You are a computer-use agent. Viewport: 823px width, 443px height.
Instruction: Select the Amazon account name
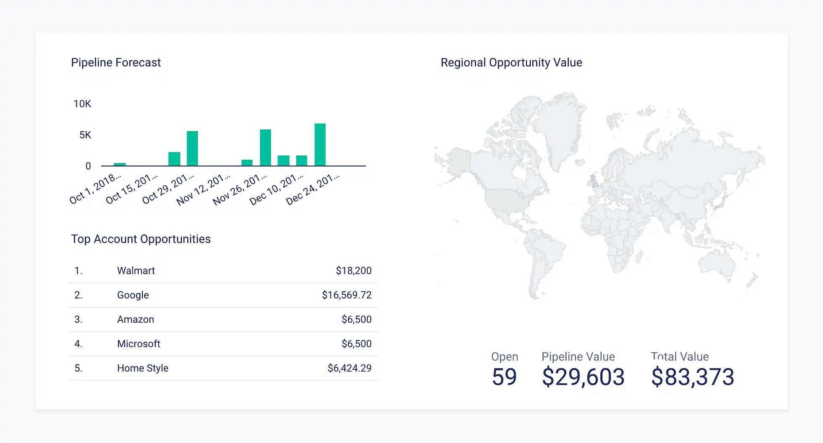pyautogui.click(x=136, y=319)
